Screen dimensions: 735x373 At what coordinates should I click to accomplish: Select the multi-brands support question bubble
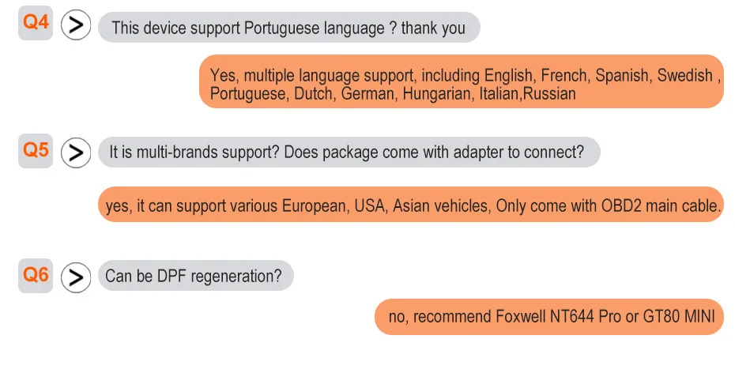tap(349, 153)
